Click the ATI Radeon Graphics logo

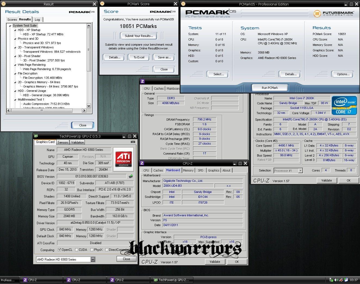click(x=123, y=159)
